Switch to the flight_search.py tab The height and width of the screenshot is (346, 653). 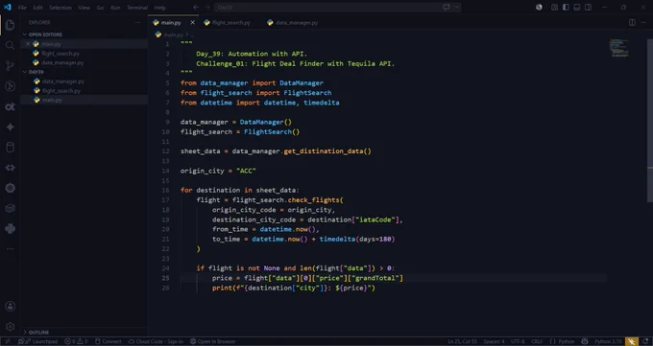228,22
